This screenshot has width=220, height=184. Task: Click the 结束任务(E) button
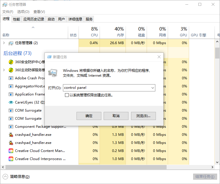205,177
